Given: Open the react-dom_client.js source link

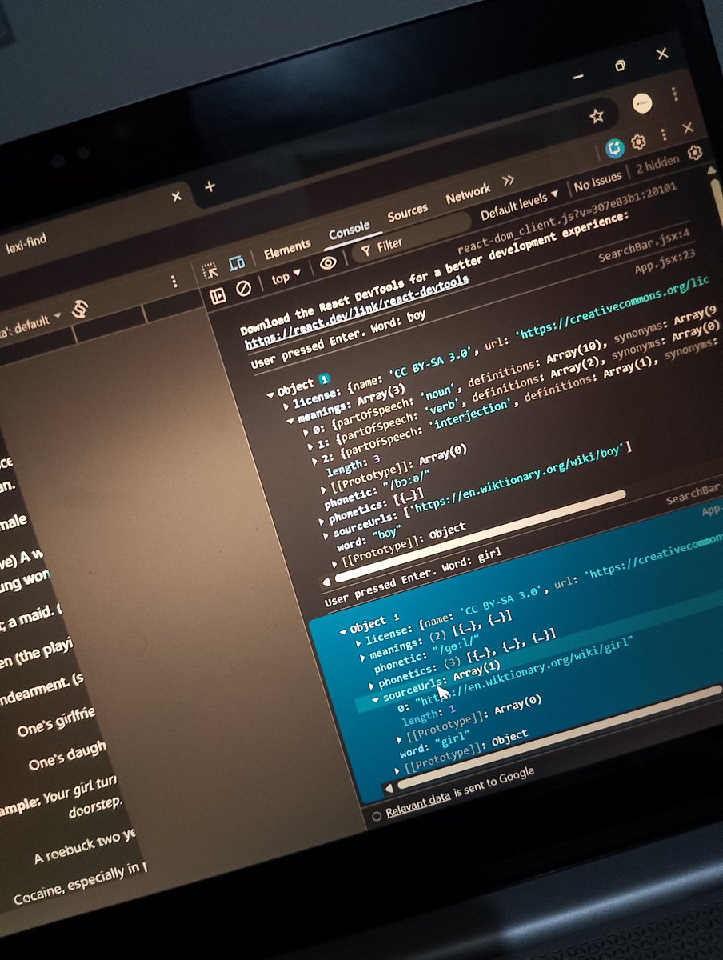Looking at the screenshot, I should pos(567,221).
